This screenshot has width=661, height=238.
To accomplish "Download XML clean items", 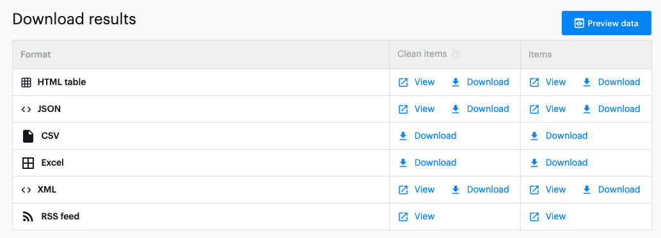I will [x=480, y=189].
